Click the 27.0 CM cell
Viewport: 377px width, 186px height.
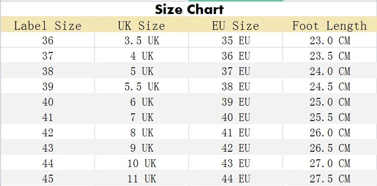[x=330, y=163]
